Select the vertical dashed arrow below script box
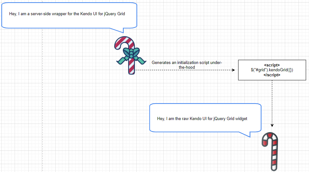Image resolution: width=309 pixels, height=172 pixels. click(x=272, y=104)
